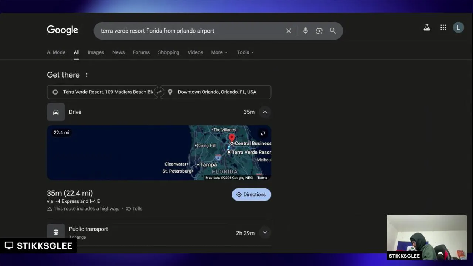The image size is (473, 266).
Task: Click 'via I-4 Express and I-4 E' text
Action: [x=73, y=201]
